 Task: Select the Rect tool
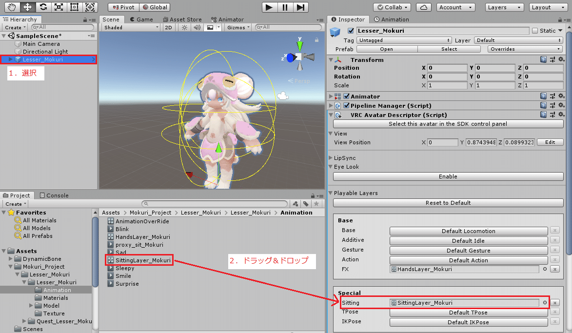(x=75, y=7)
